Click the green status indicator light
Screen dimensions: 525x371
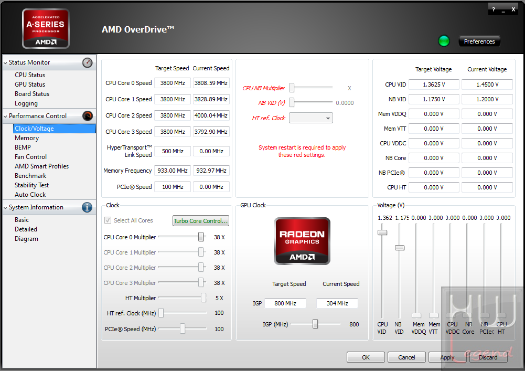click(x=444, y=41)
